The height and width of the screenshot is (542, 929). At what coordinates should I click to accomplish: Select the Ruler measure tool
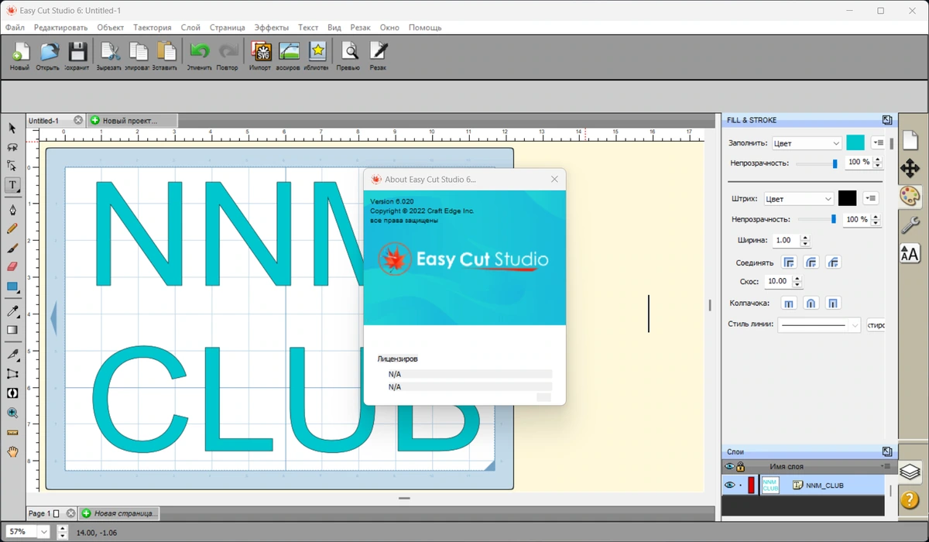12,433
